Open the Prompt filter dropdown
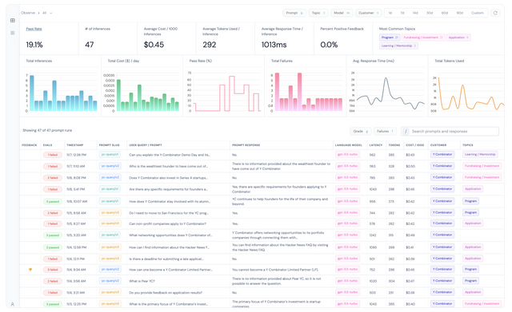The height and width of the screenshot is (312, 512). [294, 13]
